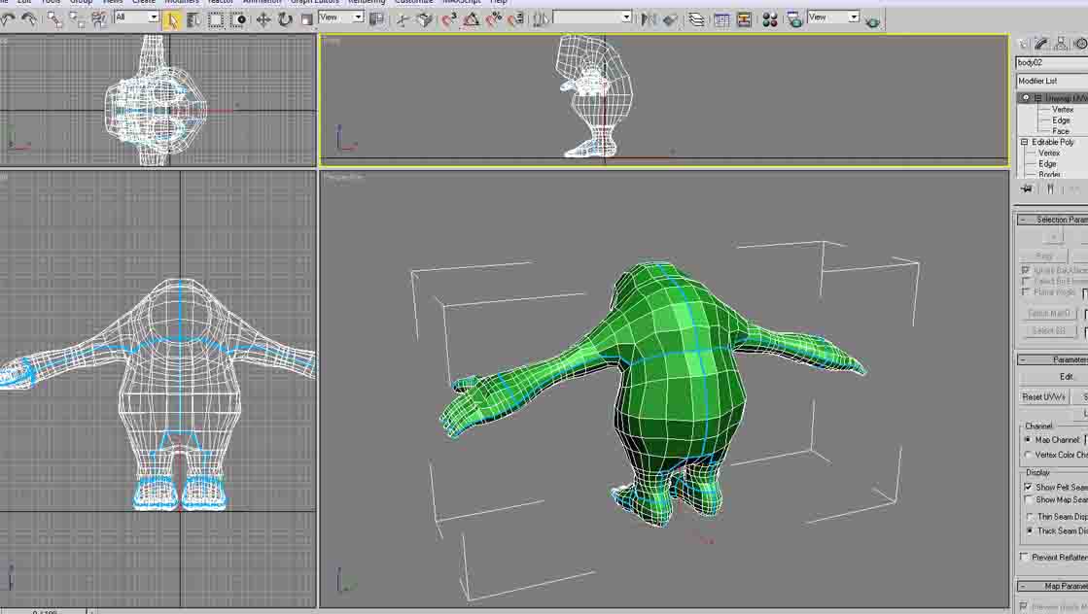Viewport: 1088px width, 614px height.
Task: Open the selection filter 'All' dropdown
Action: pyautogui.click(x=136, y=17)
